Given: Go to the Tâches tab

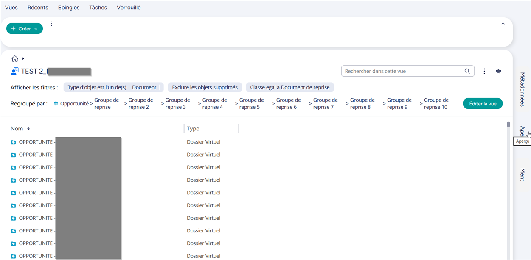Looking at the screenshot, I should tap(98, 8).
